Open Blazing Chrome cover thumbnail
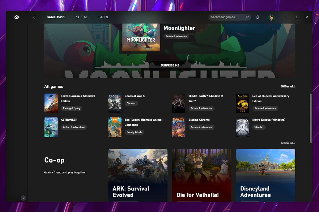Image resolution: width=319 pixels, height=212 pixels. coord(179,127)
